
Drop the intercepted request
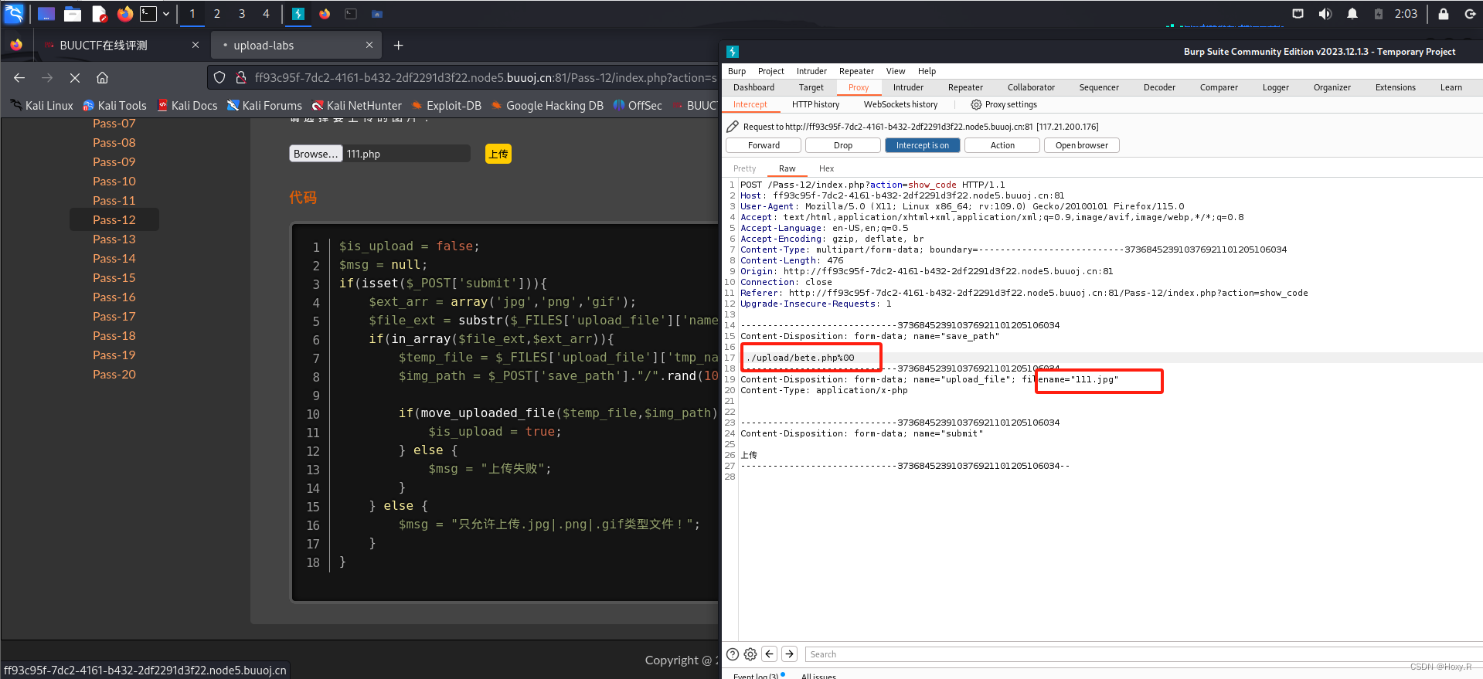pyautogui.click(x=842, y=145)
